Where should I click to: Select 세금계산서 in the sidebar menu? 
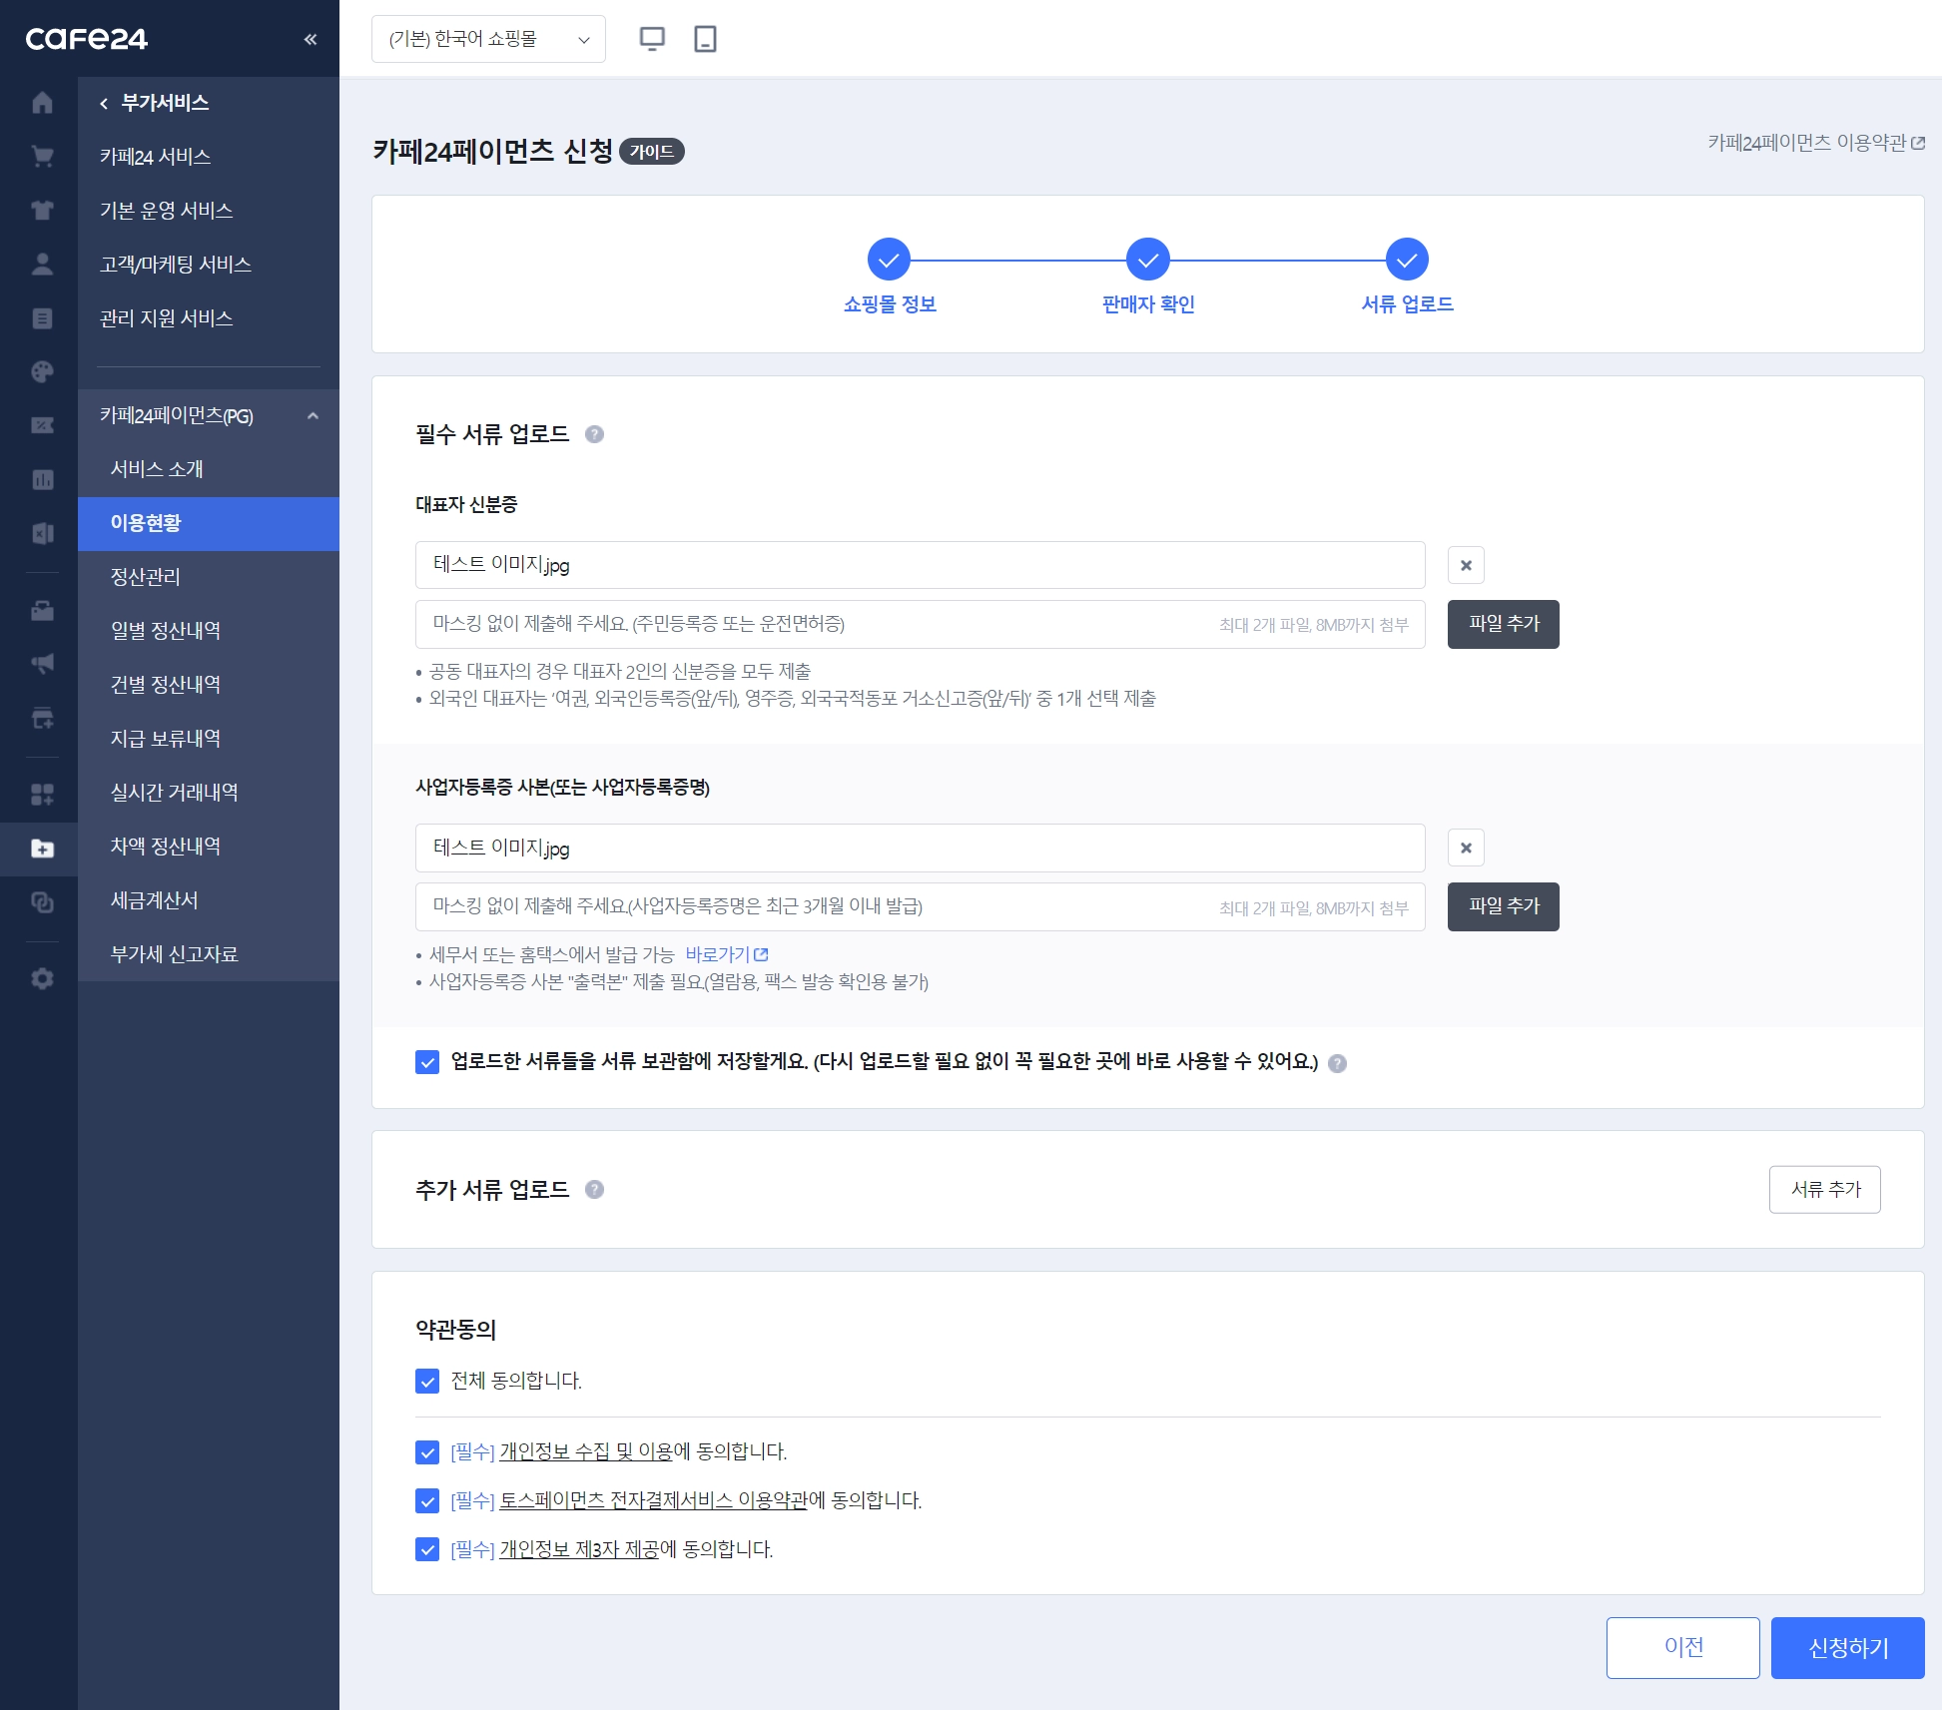tap(155, 900)
